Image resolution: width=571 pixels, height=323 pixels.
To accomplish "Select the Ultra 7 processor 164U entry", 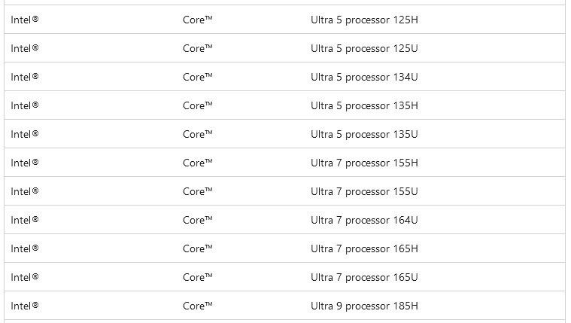I will coord(364,220).
